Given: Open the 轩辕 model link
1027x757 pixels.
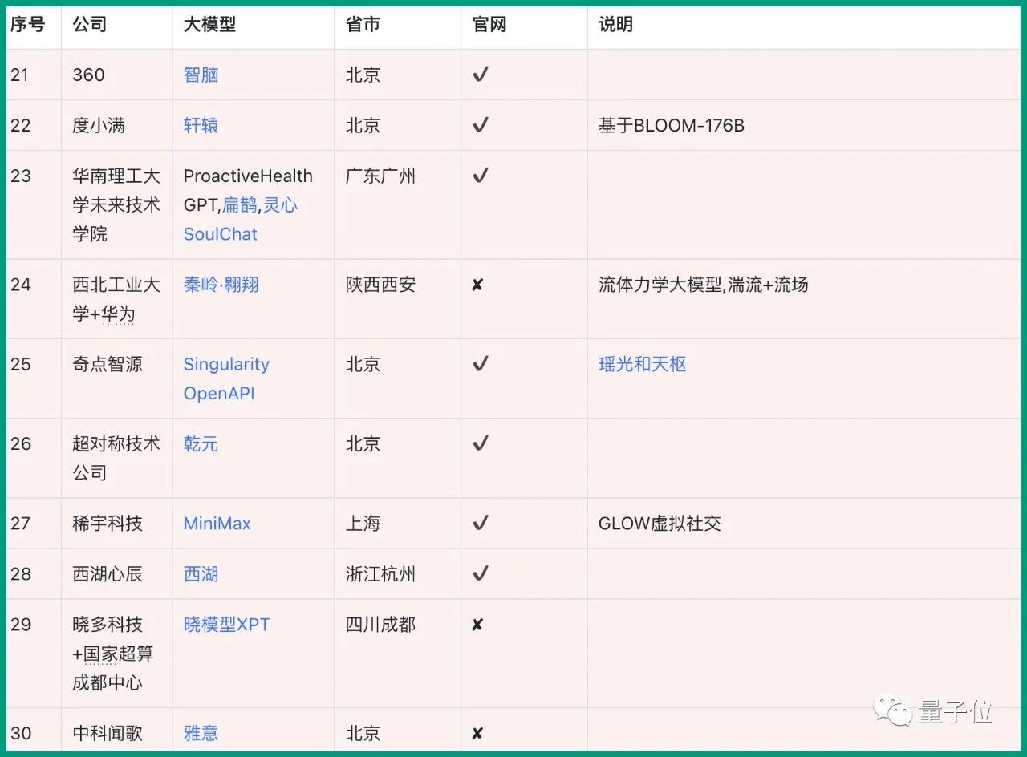Looking at the screenshot, I should 201,125.
